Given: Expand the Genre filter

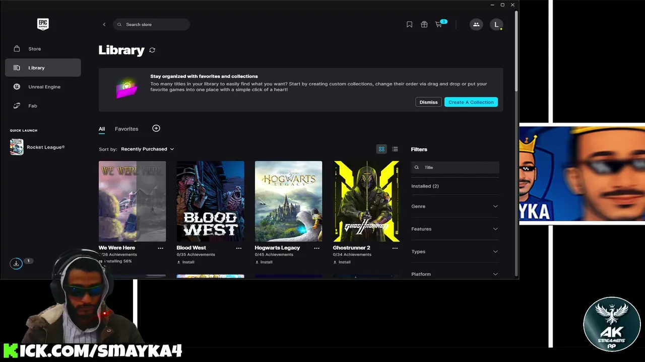Looking at the screenshot, I should pyautogui.click(x=455, y=206).
